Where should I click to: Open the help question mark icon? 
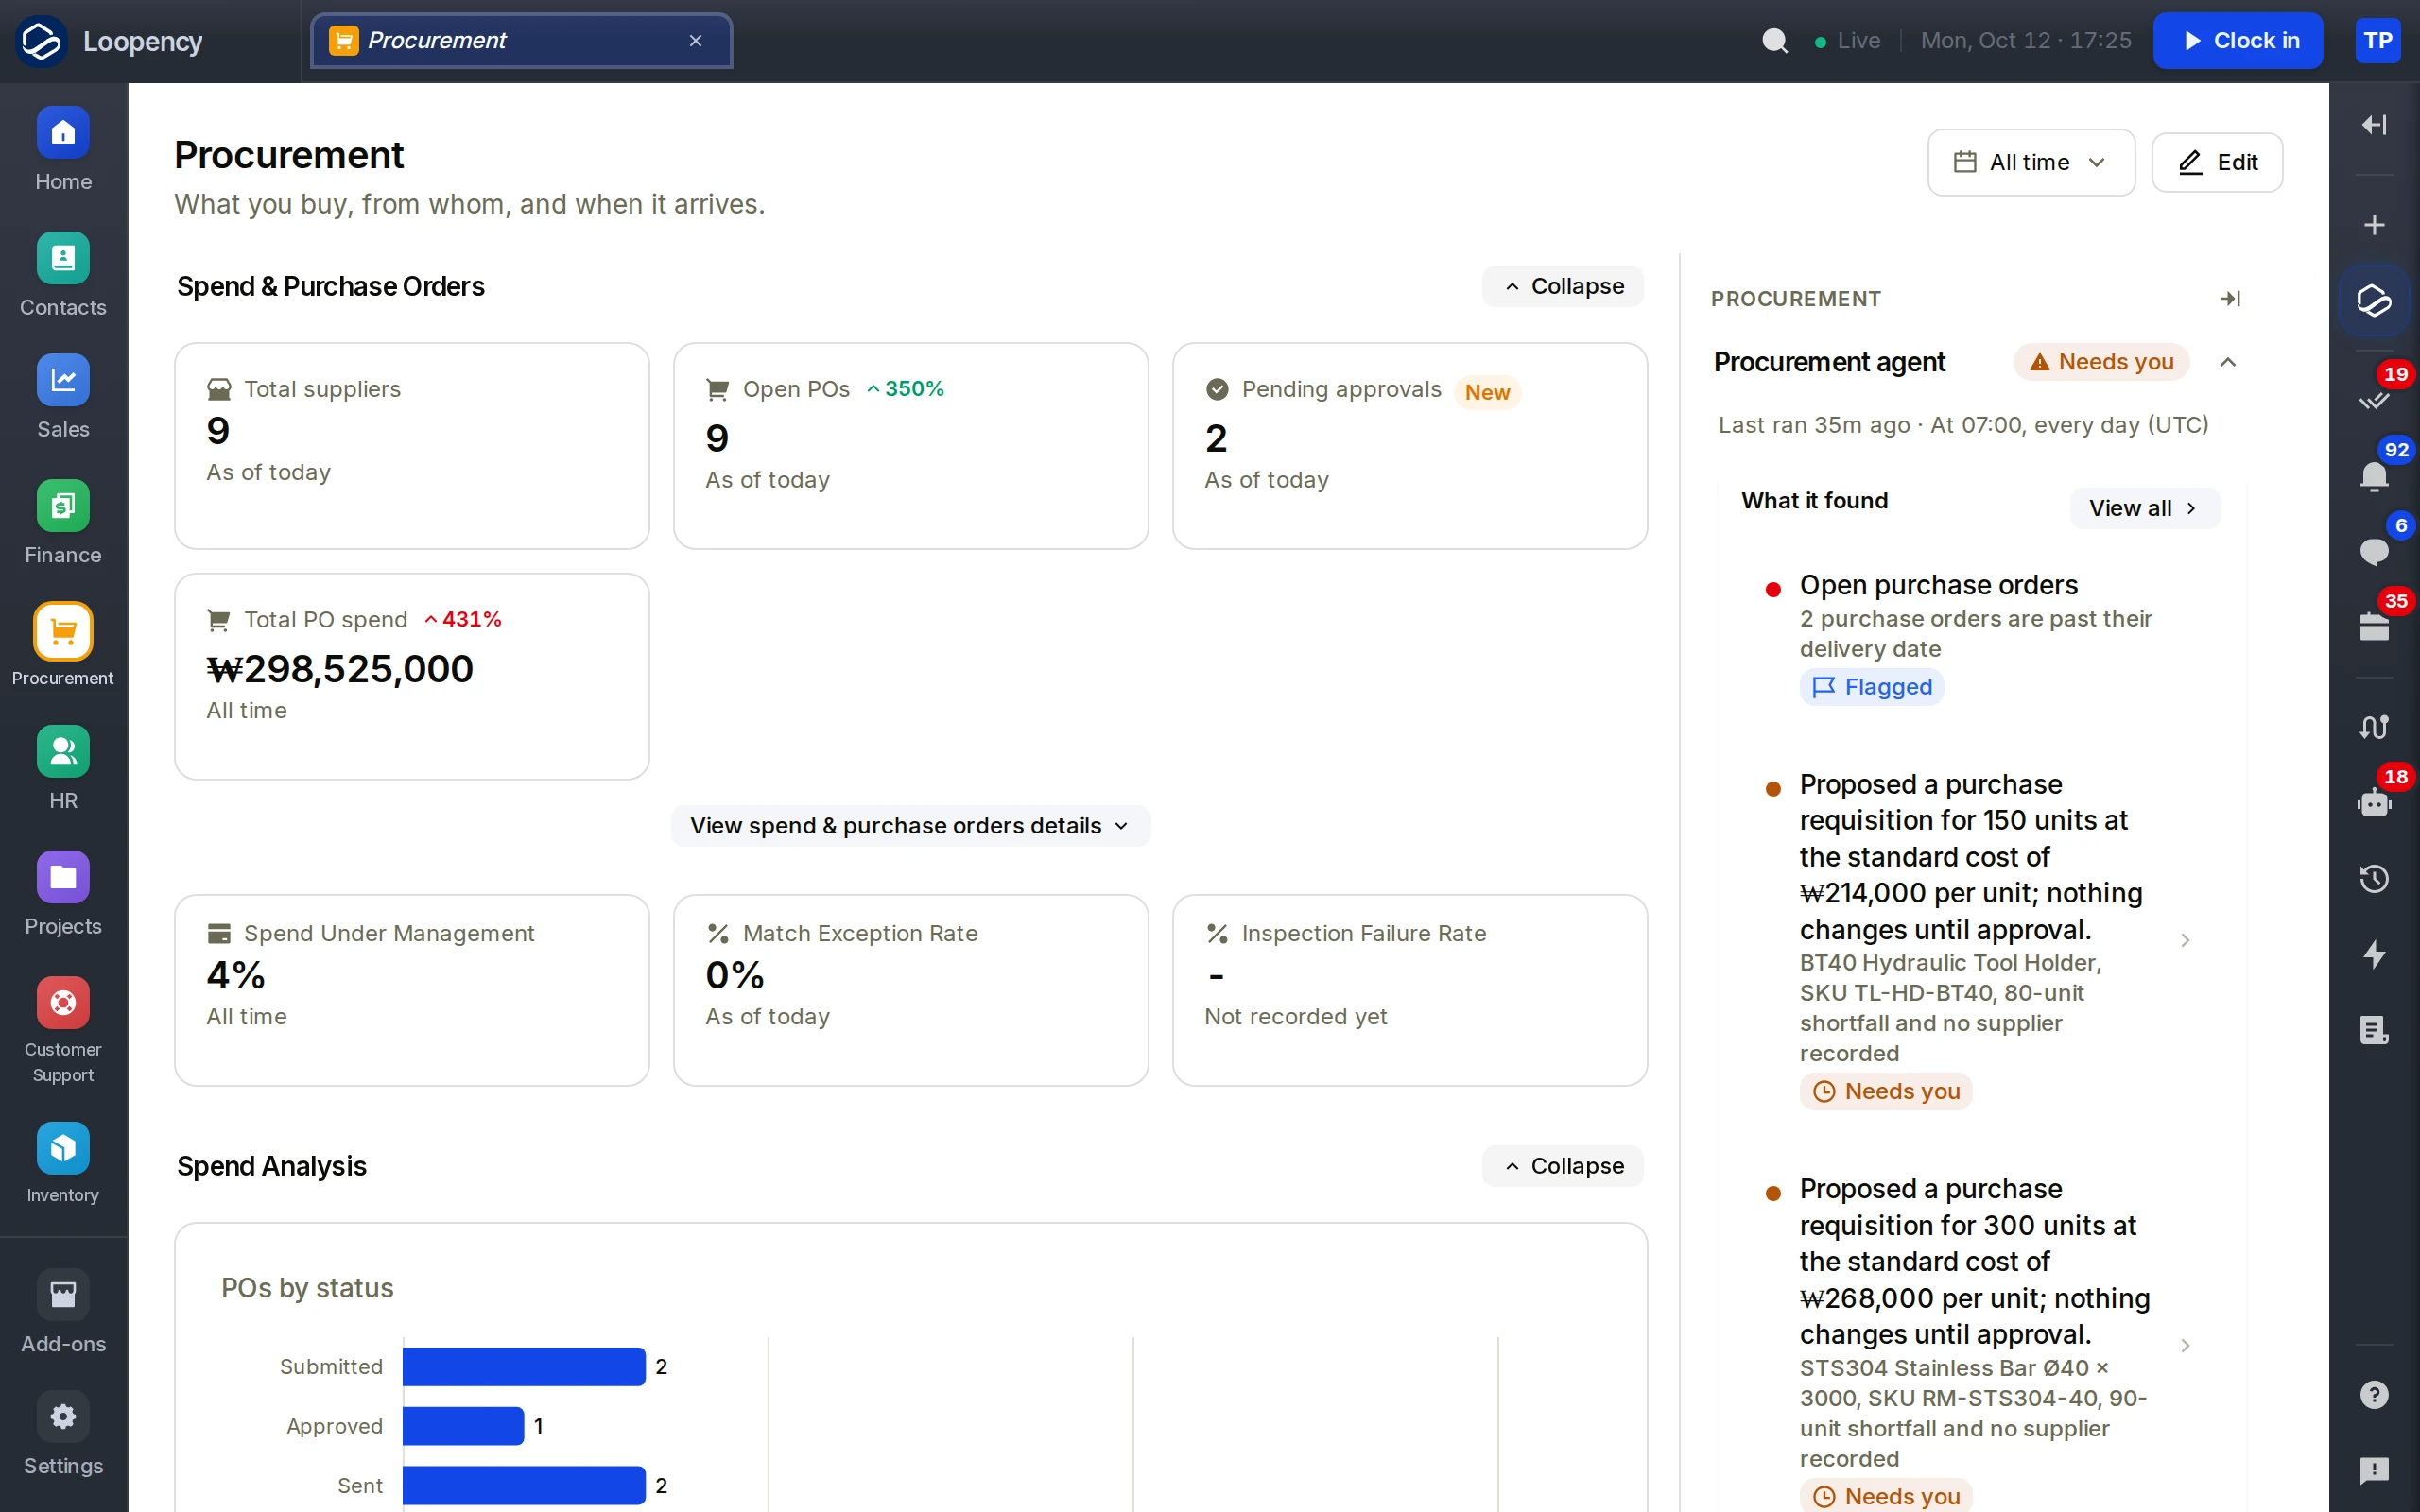pyautogui.click(x=2374, y=1395)
